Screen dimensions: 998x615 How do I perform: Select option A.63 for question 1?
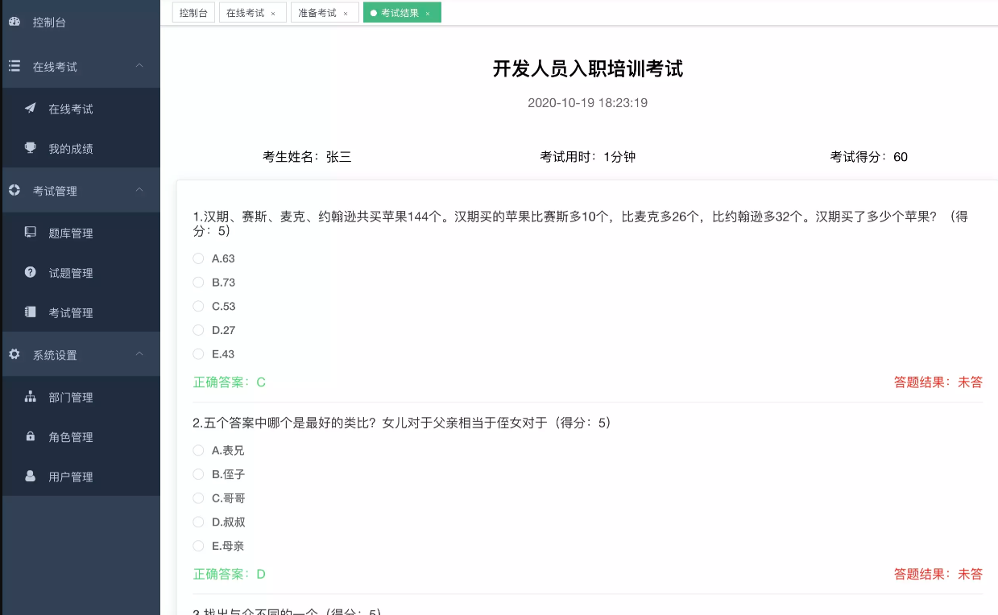tap(198, 258)
